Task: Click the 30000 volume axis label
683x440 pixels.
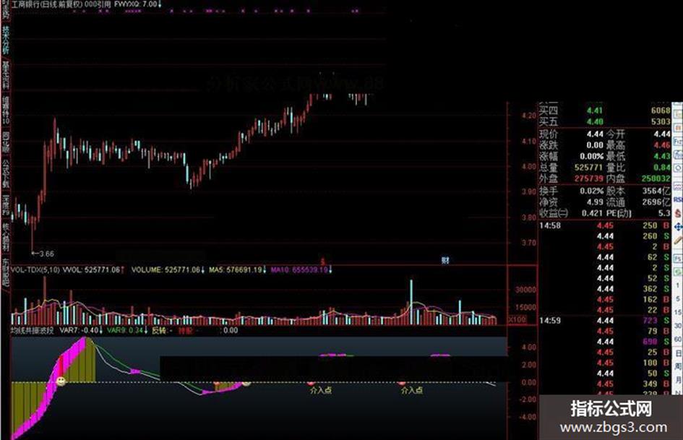Action: (x=525, y=289)
